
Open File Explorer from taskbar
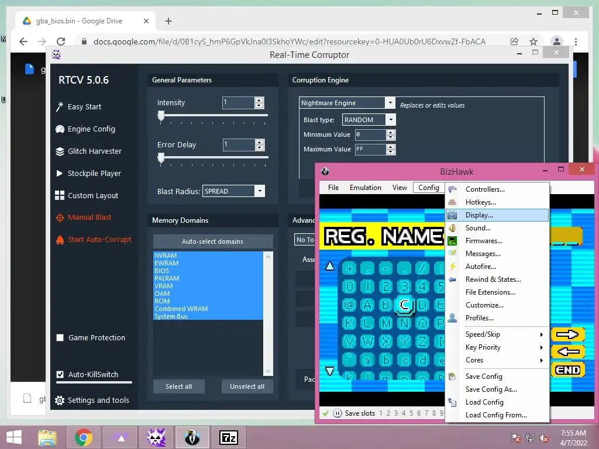48,437
